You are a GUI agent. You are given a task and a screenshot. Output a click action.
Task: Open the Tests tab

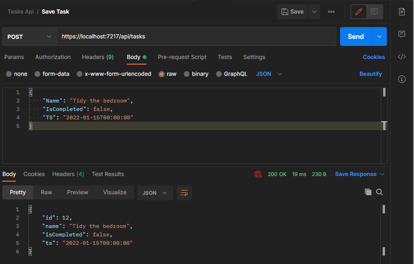click(225, 57)
